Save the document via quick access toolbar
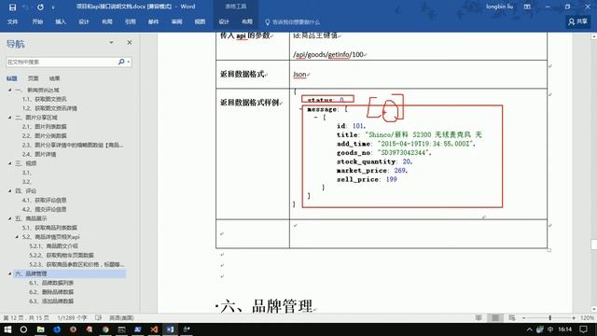Viewport: 597px width, 336px height. tap(12, 7)
